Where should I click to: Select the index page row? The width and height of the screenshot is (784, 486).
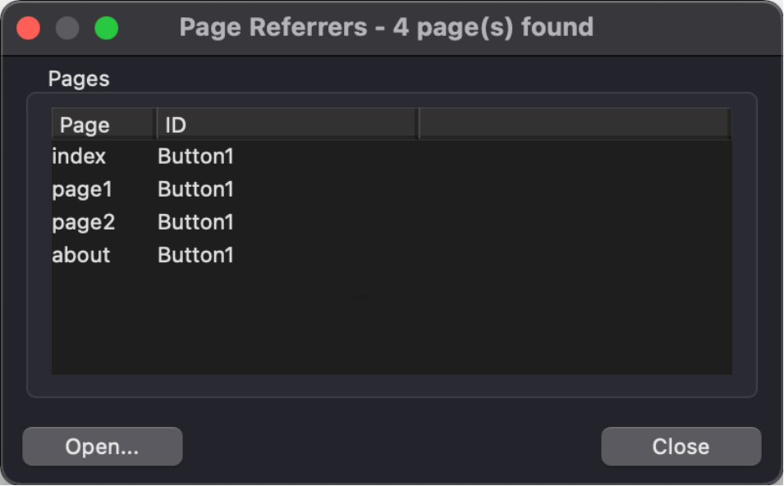(392, 157)
